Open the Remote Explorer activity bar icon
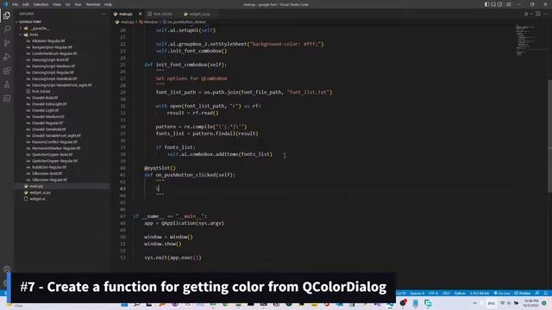Viewport: 552px width, 310px height. click(7, 98)
